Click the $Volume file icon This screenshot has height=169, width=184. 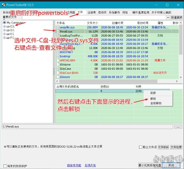coord(58,64)
